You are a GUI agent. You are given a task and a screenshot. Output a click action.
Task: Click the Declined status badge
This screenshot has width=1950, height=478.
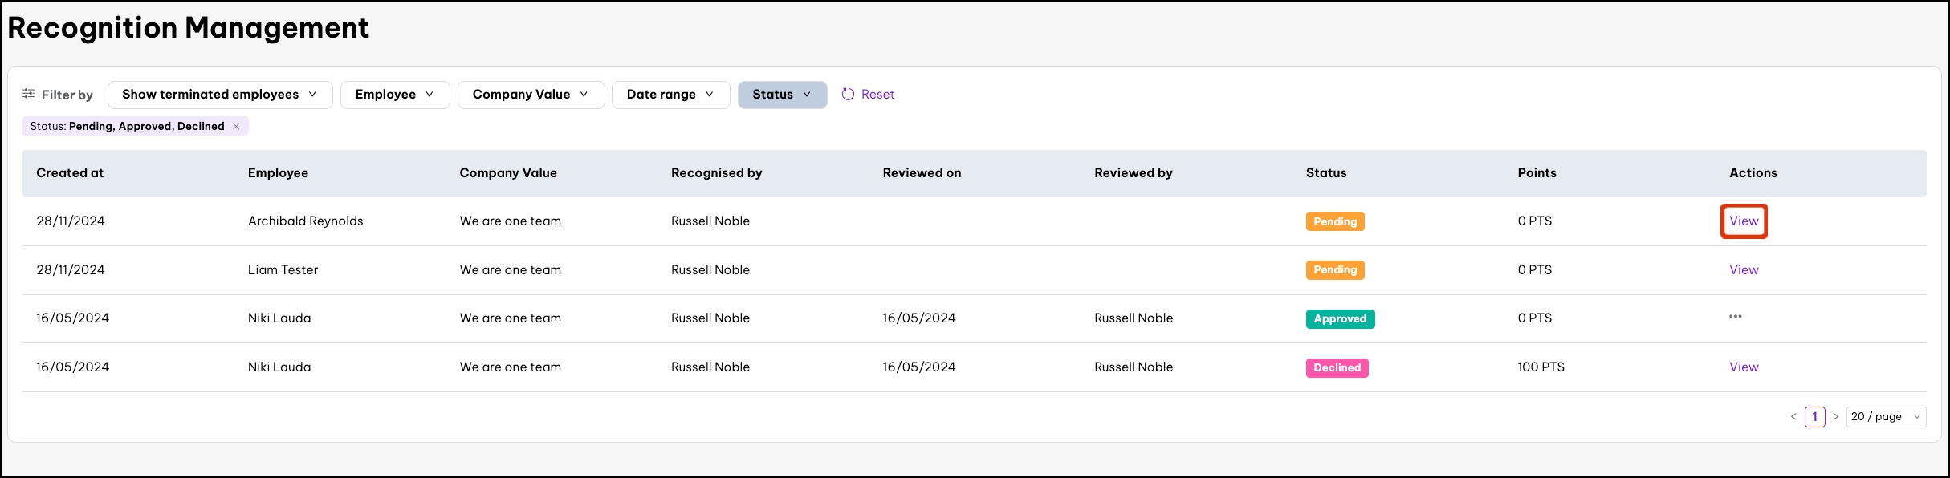(x=1337, y=368)
